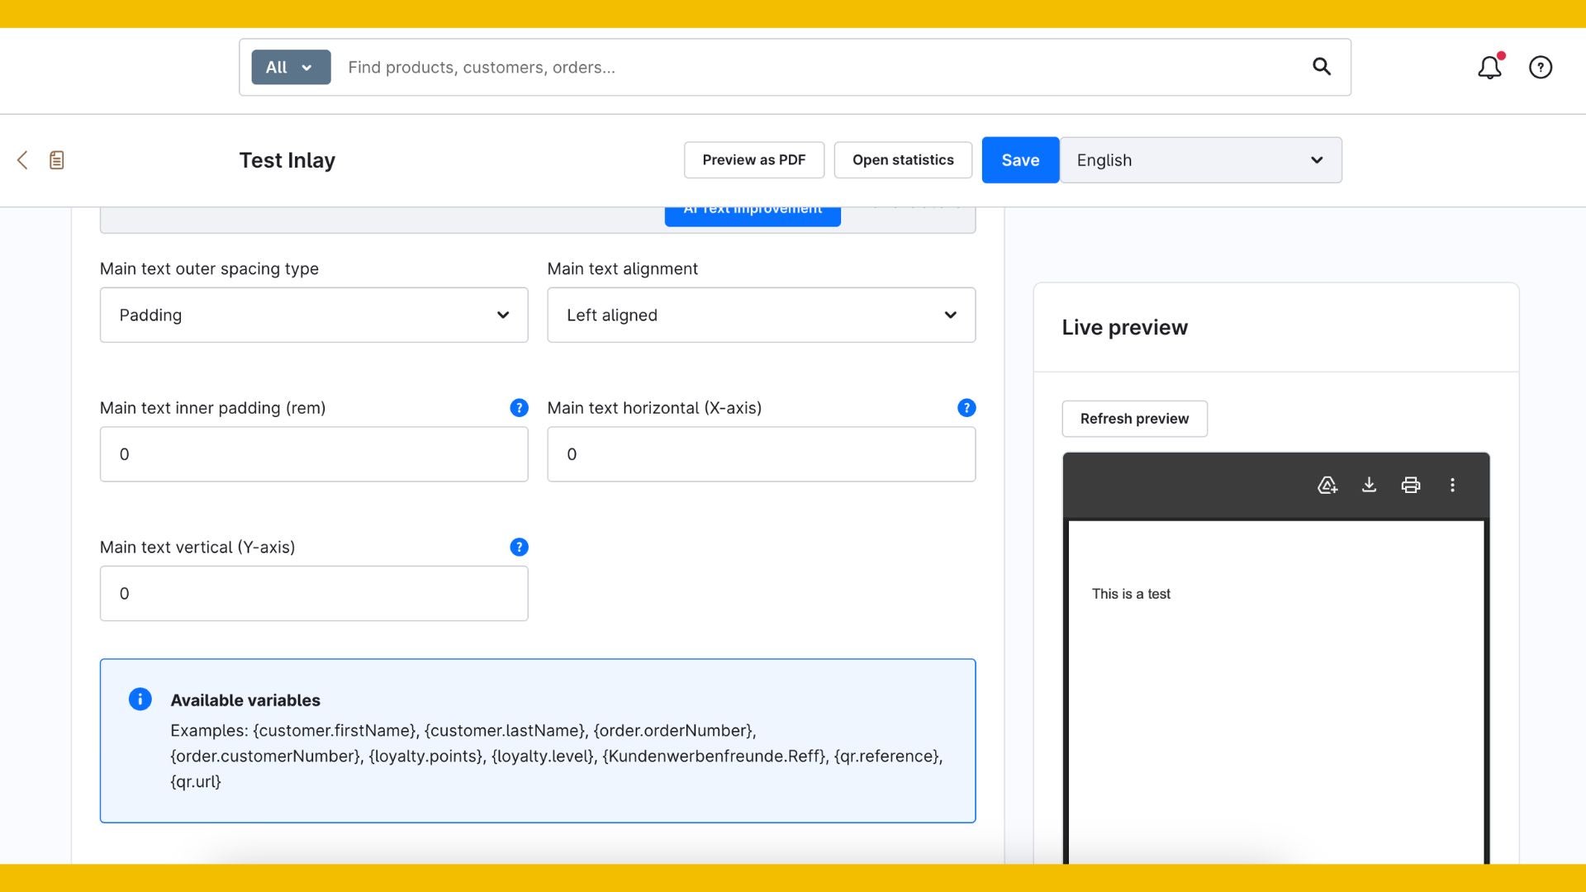This screenshot has width=1586, height=892.
Task: Open PDF viewer more options menu
Action: click(x=1452, y=485)
